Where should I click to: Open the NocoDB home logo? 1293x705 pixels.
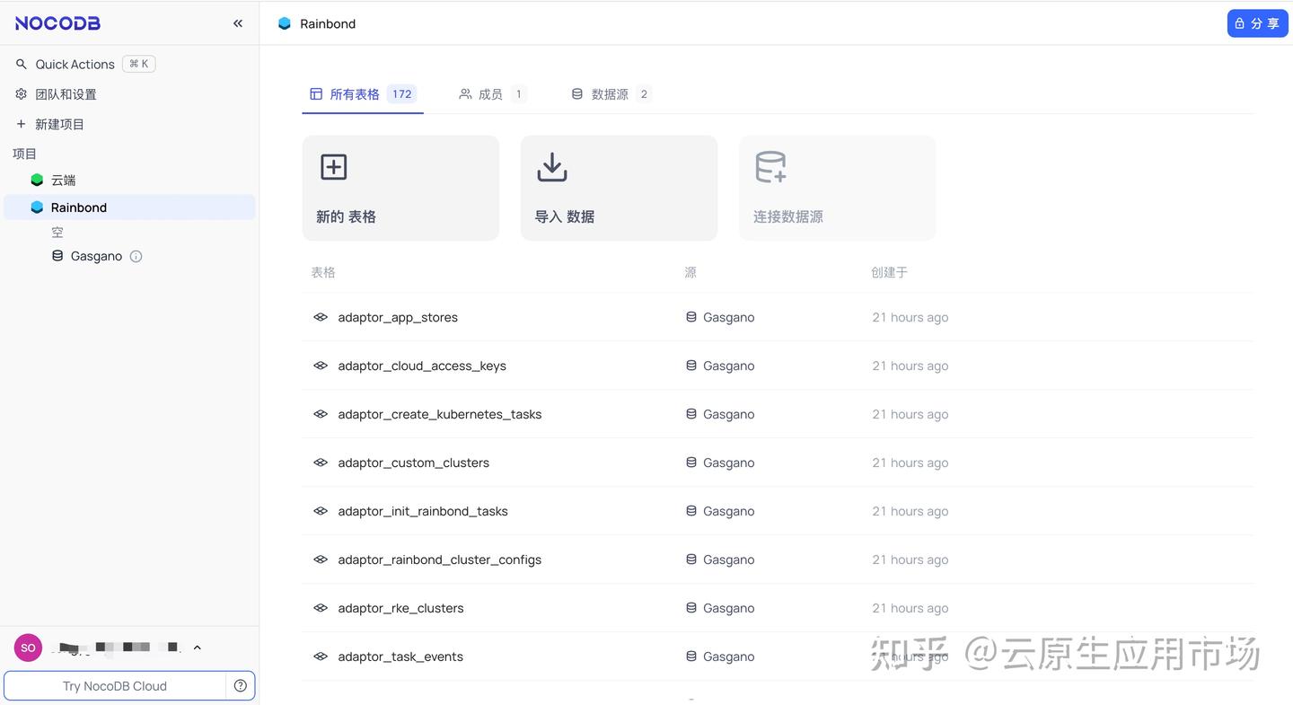point(57,22)
